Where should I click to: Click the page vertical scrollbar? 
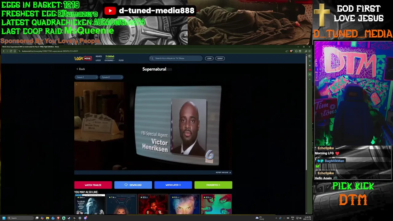pyautogui.click(x=306, y=113)
